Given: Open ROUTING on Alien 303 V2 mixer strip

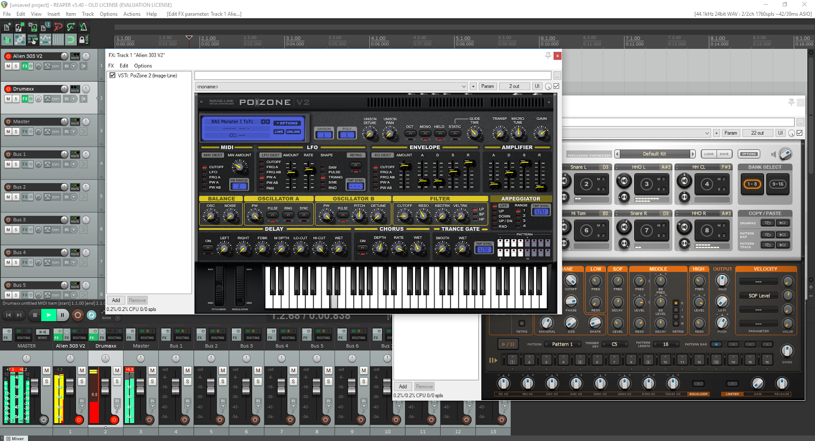Looking at the screenshot, I should (79, 338).
